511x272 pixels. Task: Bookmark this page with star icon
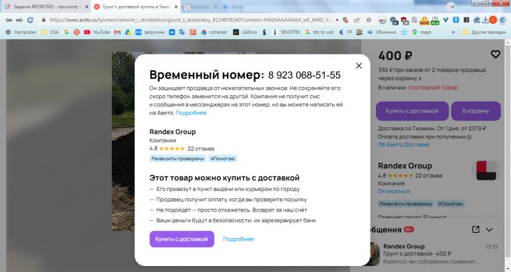pyautogui.click(x=369, y=20)
